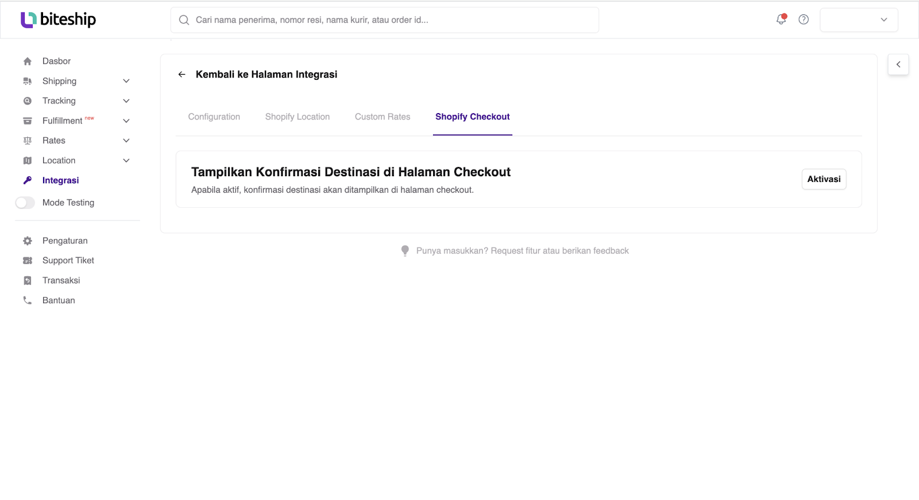Switch to the Custom Rates tab
This screenshot has width=919, height=500.
click(x=383, y=117)
